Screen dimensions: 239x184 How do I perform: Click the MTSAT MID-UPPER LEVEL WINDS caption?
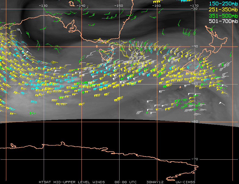72,182
